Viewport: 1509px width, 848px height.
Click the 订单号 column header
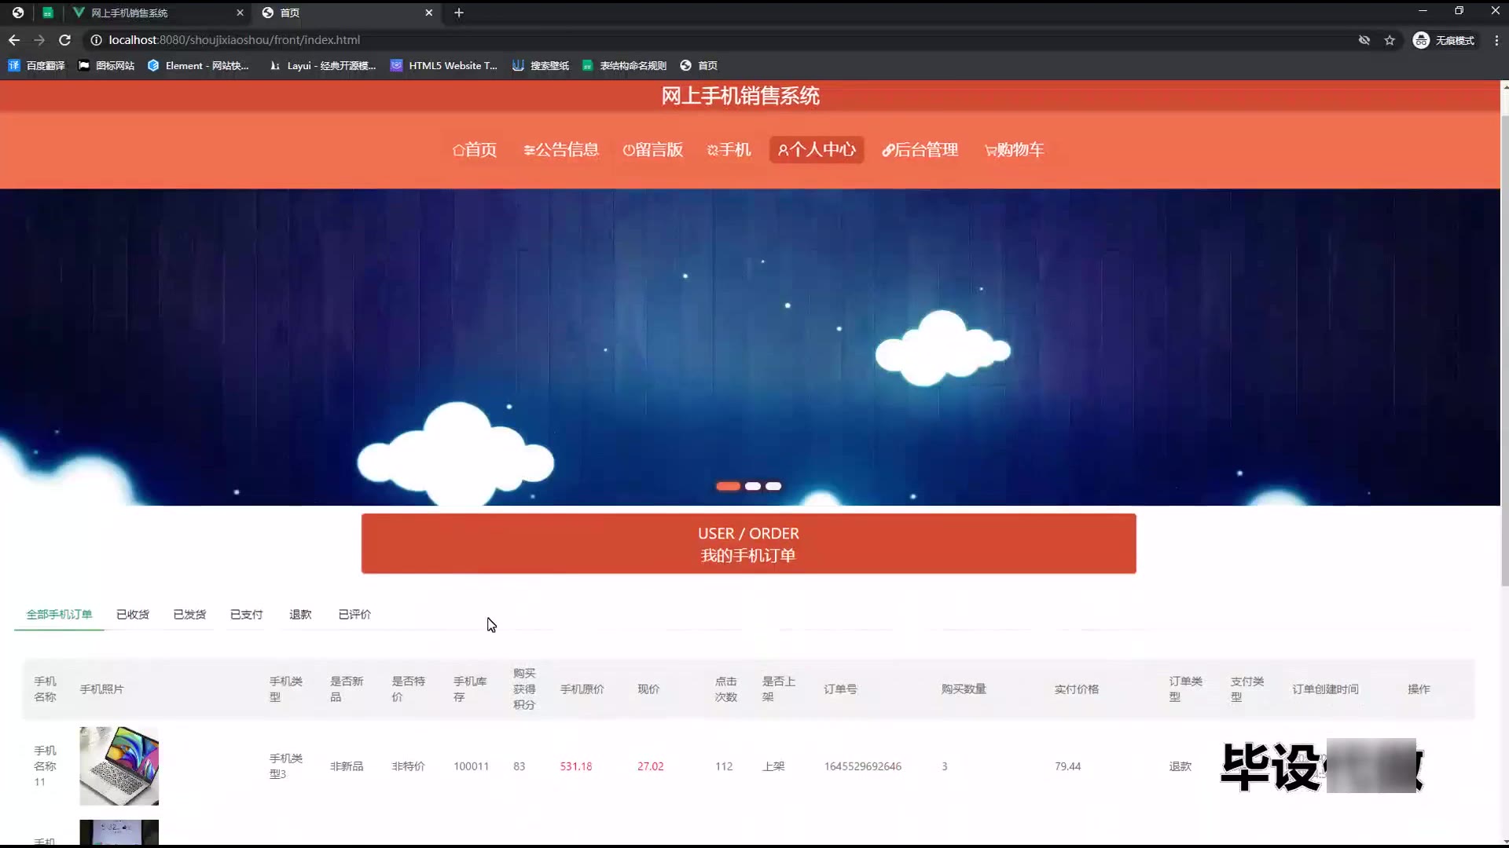pos(840,689)
